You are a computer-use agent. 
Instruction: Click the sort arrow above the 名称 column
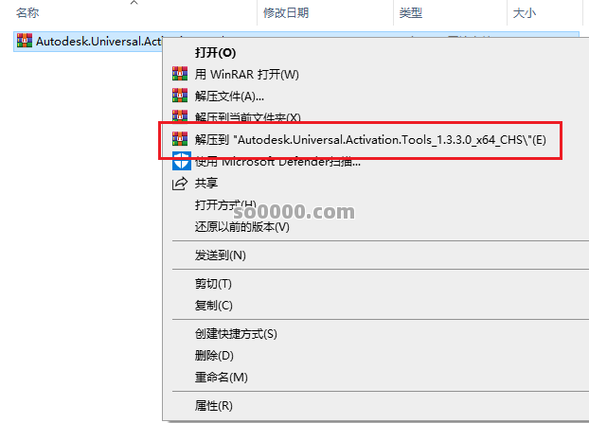[x=134, y=4]
